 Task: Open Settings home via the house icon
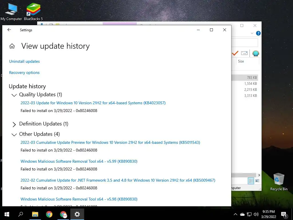(x=12, y=46)
